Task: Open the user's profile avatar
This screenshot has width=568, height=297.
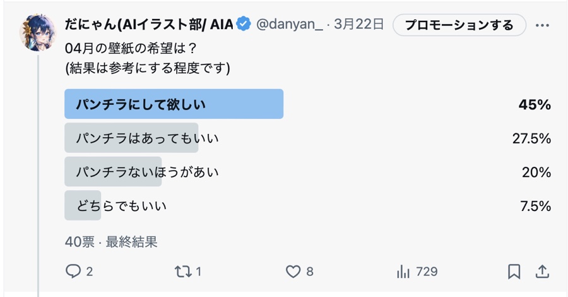Action: [38, 32]
